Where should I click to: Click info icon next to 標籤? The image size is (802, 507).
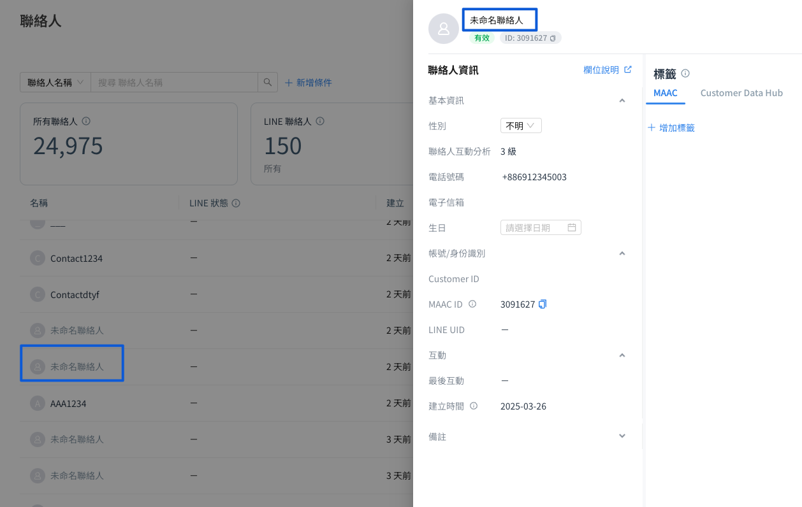pos(685,73)
